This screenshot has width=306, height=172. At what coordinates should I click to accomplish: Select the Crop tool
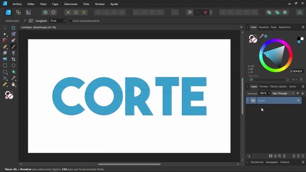pos(13,59)
